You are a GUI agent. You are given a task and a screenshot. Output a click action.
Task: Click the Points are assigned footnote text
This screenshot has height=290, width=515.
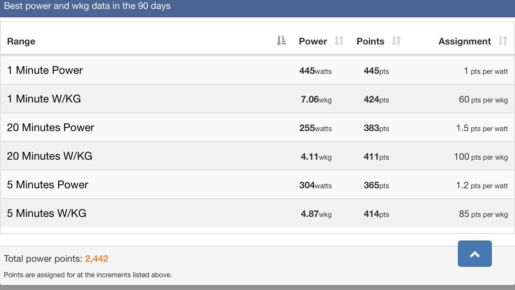point(88,275)
